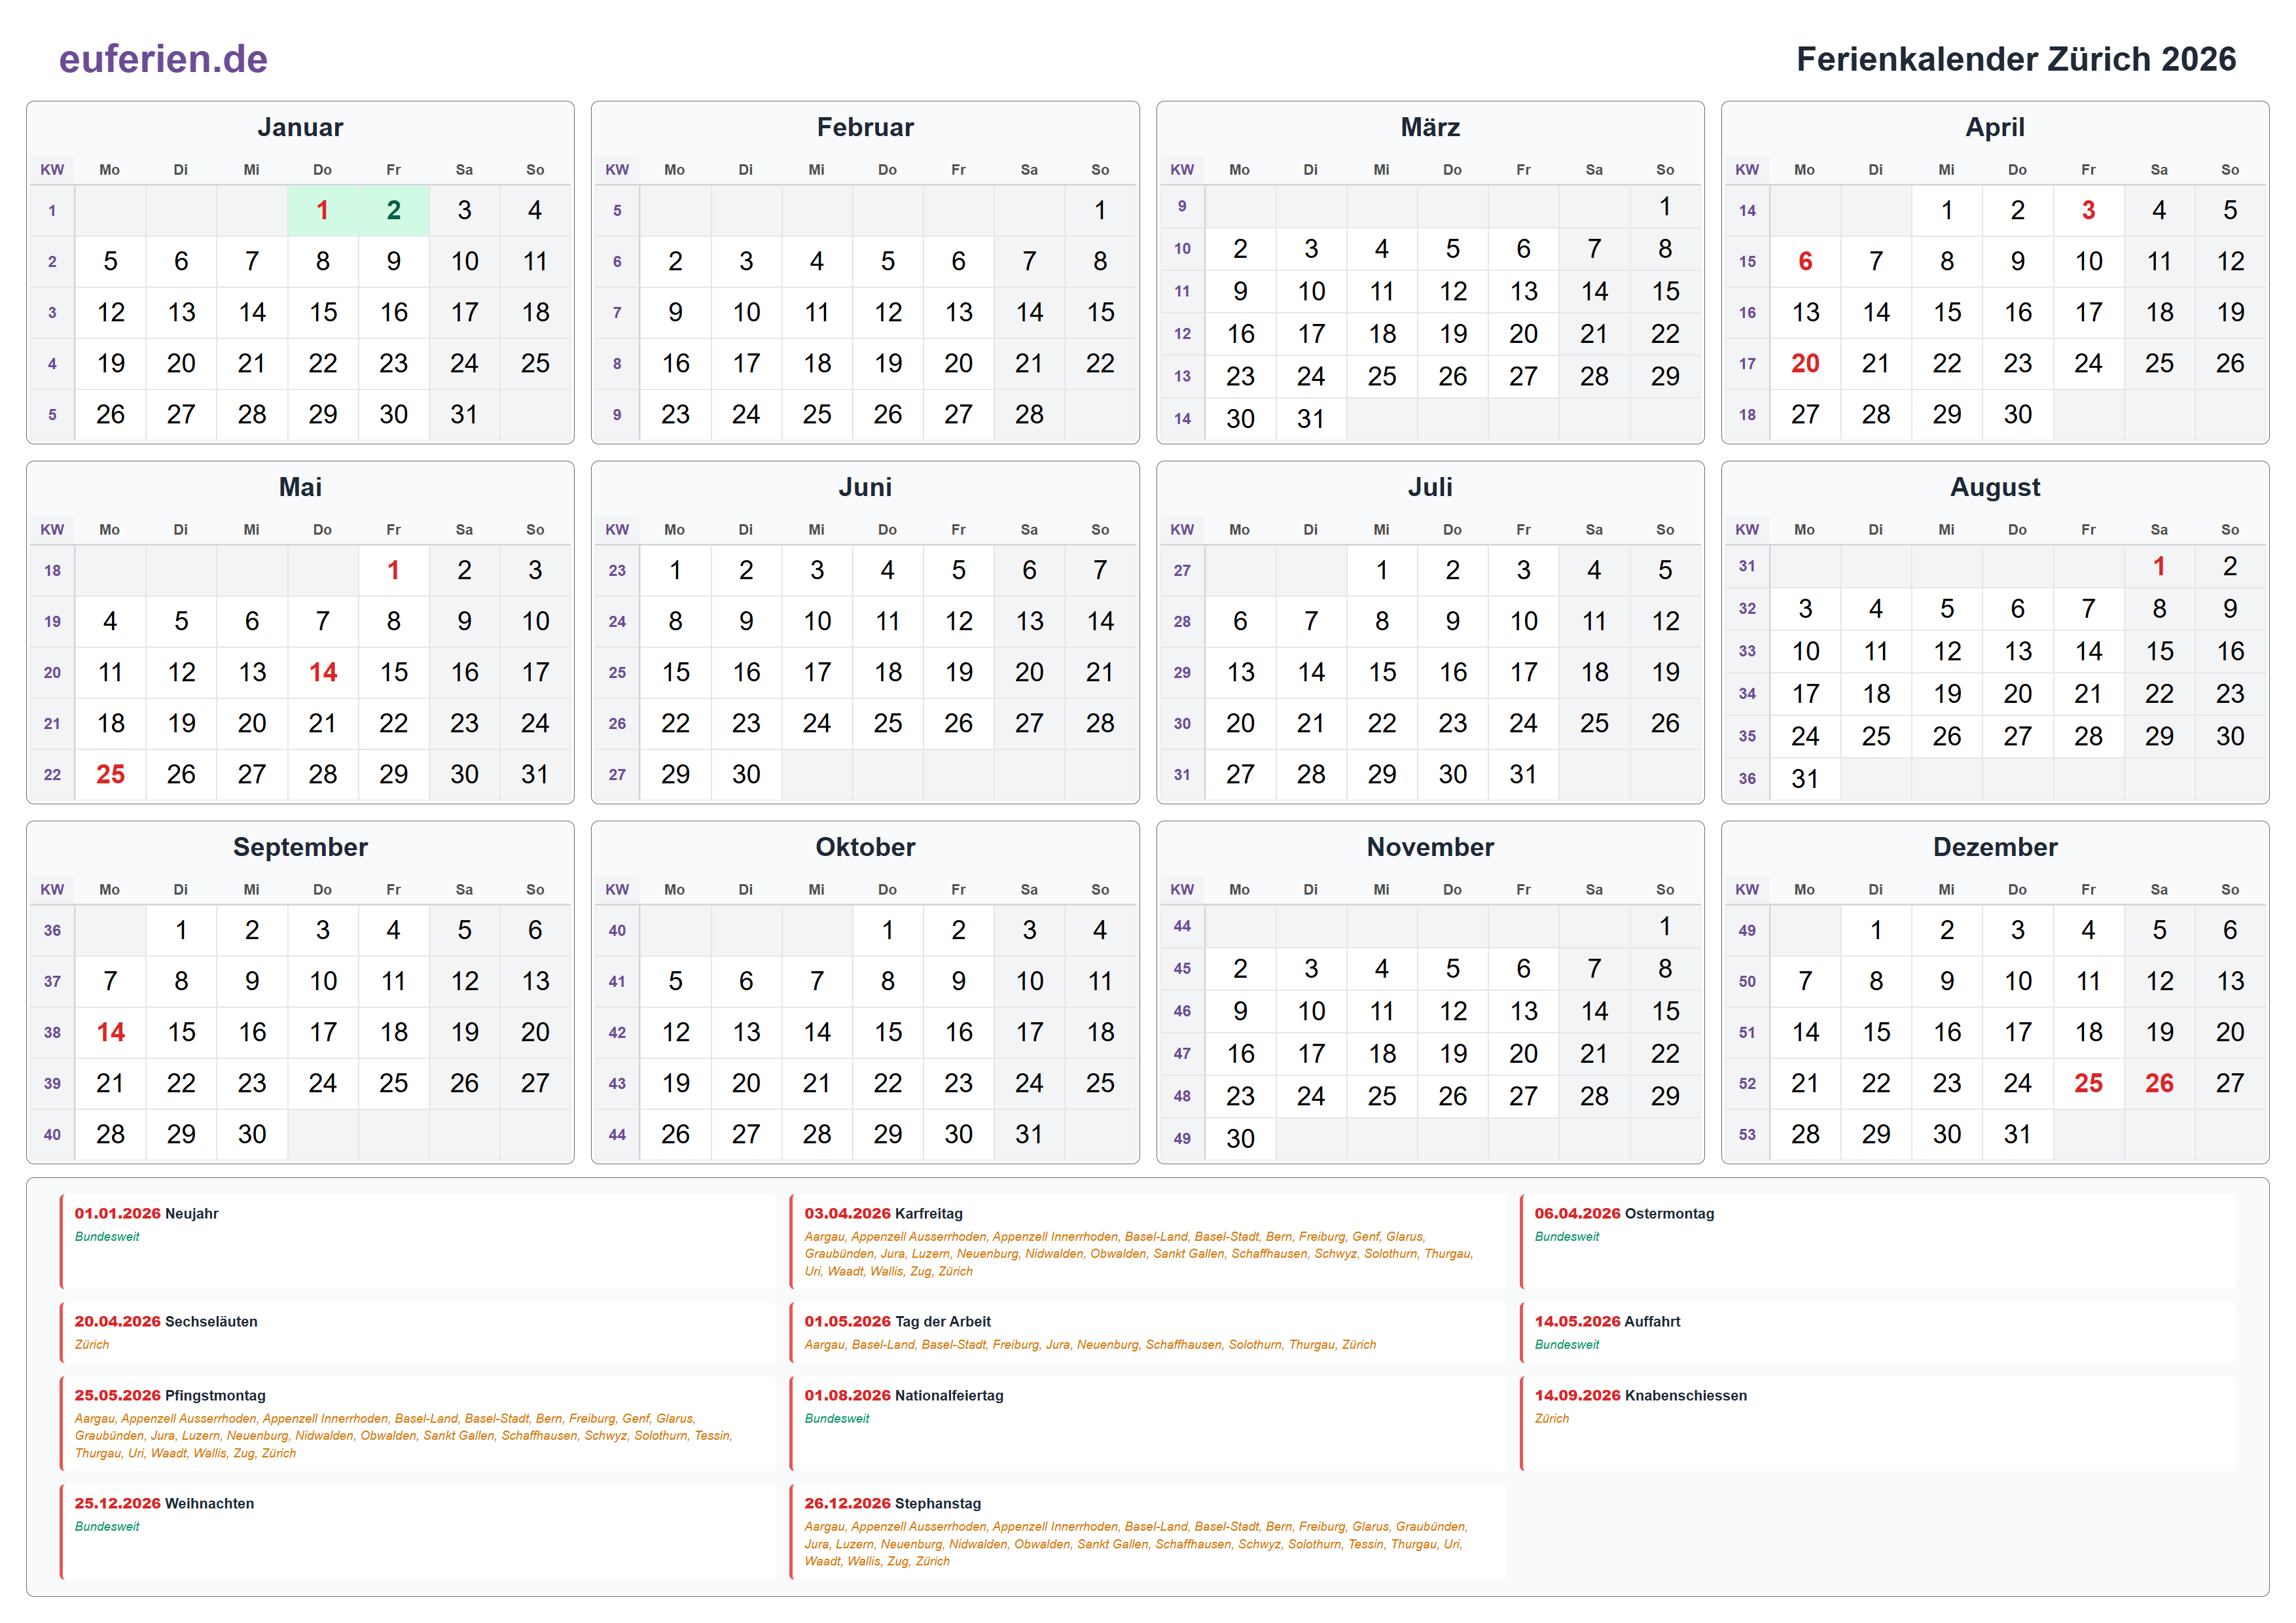The width and height of the screenshot is (2296, 1623).
Task: Click July 31 date cell
Action: coord(1523,774)
